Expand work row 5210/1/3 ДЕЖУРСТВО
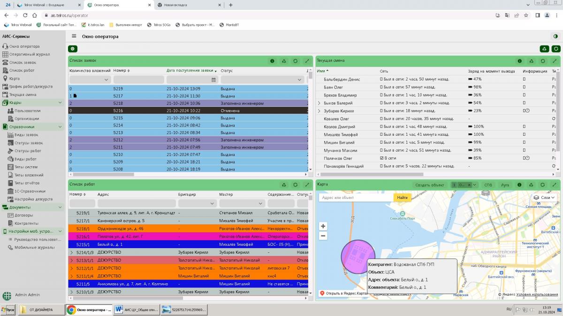This screenshot has width=563, height=316. click(x=72, y=292)
